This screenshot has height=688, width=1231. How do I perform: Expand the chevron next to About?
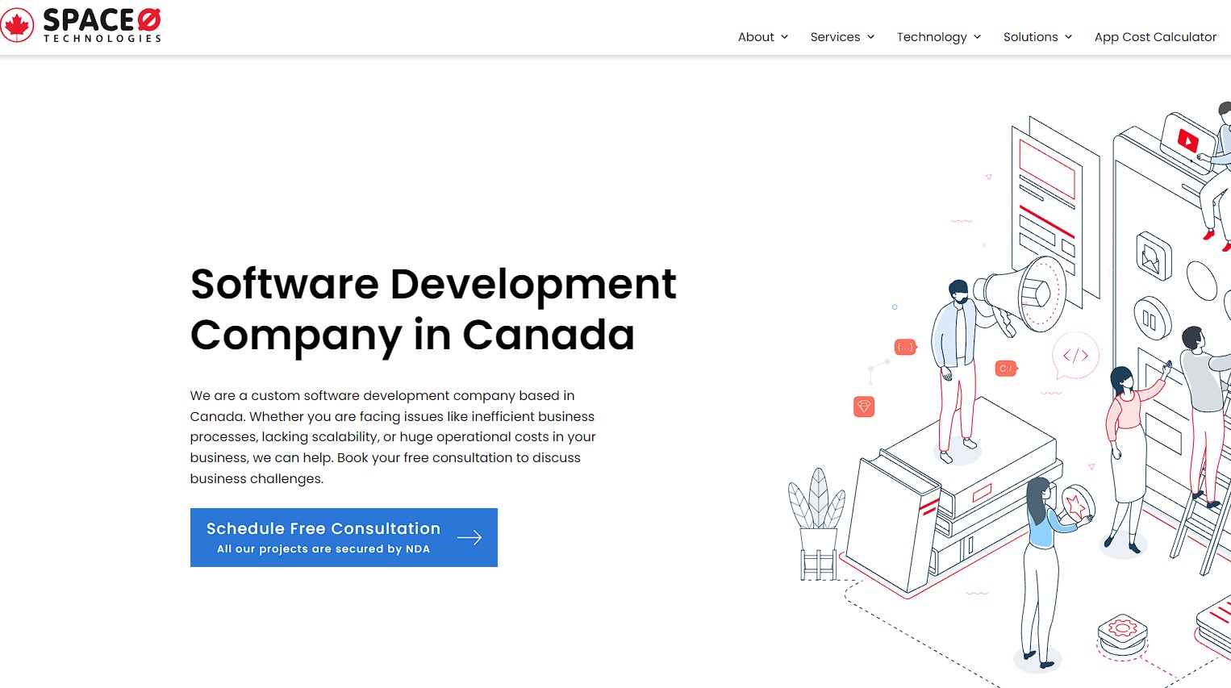[x=784, y=37]
